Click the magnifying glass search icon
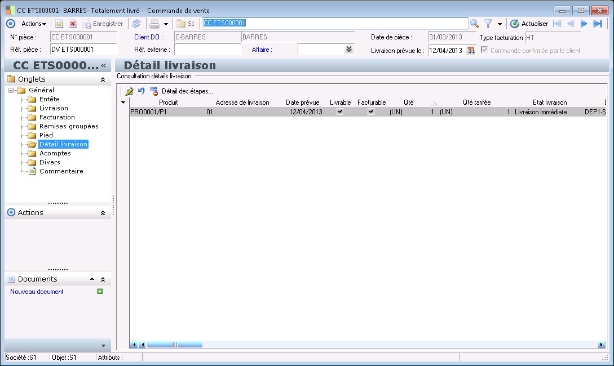 [475, 24]
